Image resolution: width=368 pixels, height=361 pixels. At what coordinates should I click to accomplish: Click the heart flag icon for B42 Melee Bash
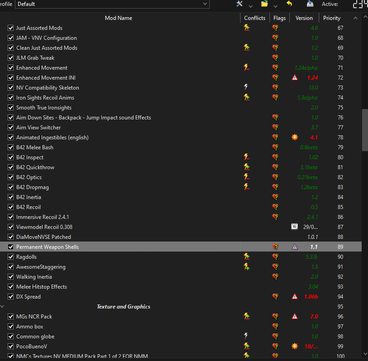(275, 147)
